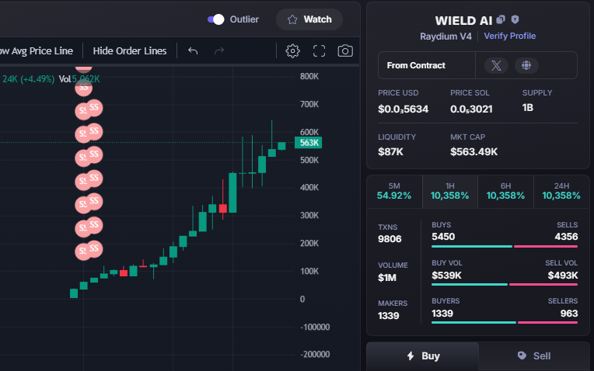This screenshot has height=371, width=594.
Task: Take a chart snapshot with camera icon
Action: pos(345,50)
